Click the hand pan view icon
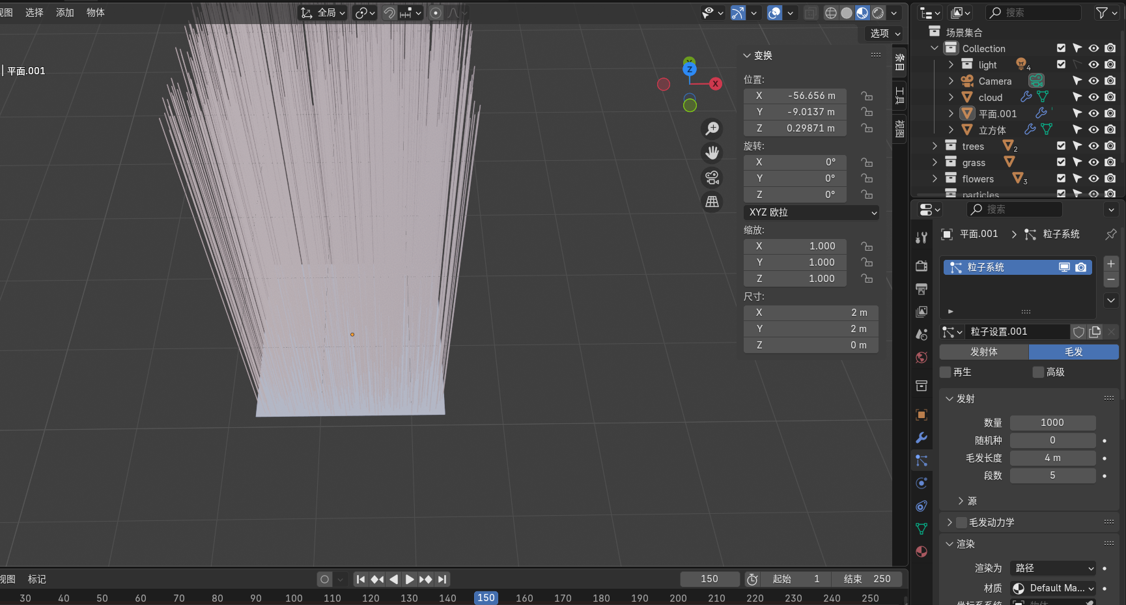The height and width of the screenshot is (605, 1126). [x=712, y=153]
